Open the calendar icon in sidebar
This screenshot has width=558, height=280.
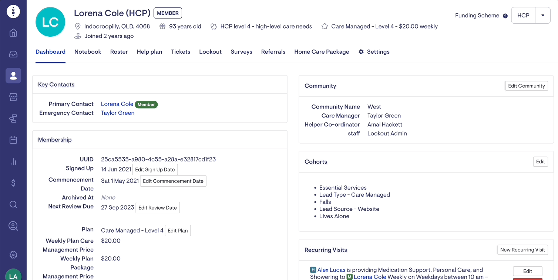[13, 140]
